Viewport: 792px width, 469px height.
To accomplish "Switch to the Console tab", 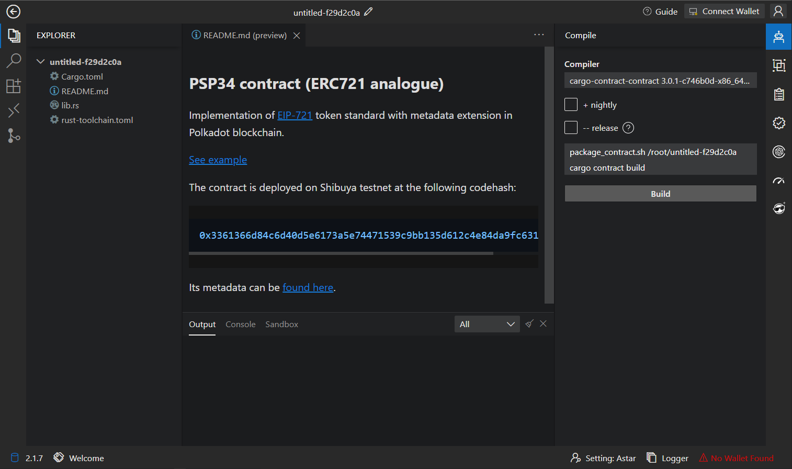I will tap(240, 324).
